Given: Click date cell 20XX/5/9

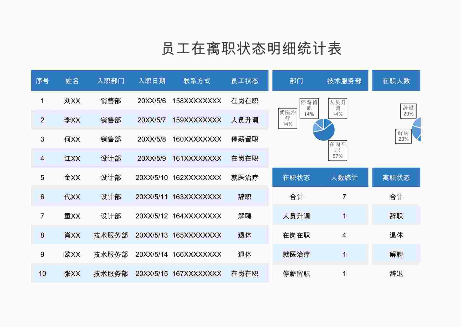Looking at the screenshot, I should (x=152, y=158).
